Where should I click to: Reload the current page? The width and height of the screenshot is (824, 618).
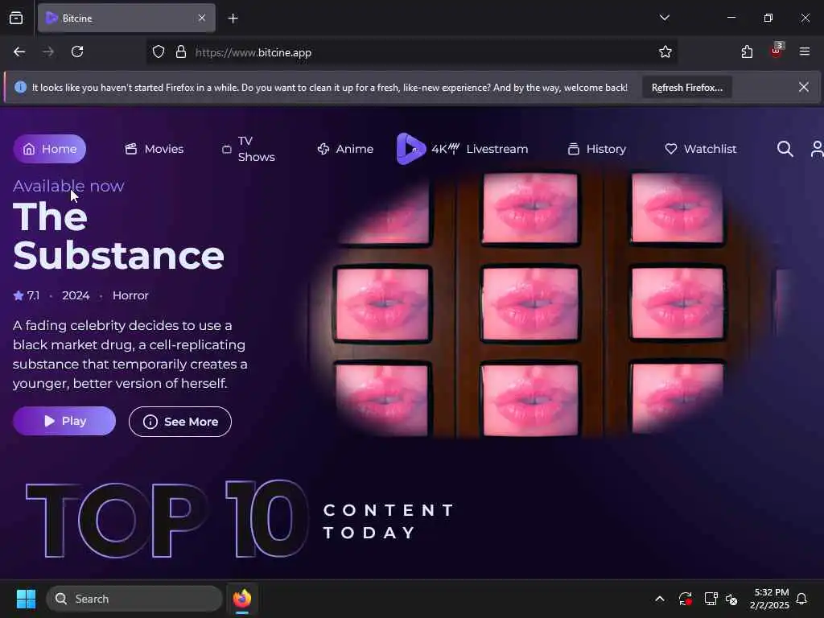click(x=77, y=52)
